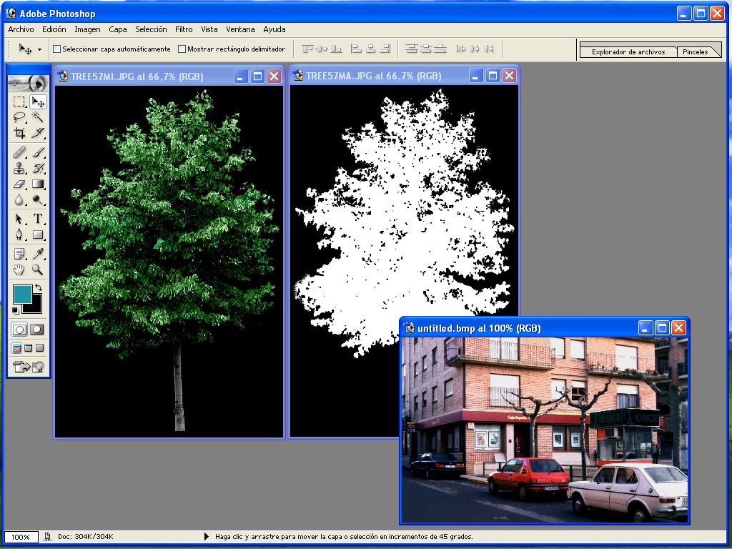The height and width of the screenshot is (549, 732).
Task: Click the Doc: 304K/304K status text
Action: [86, 536]
